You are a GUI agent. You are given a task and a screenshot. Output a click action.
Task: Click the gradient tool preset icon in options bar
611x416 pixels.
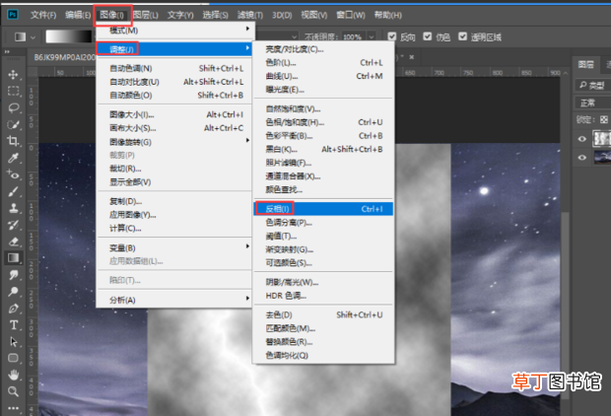point(20,36)
